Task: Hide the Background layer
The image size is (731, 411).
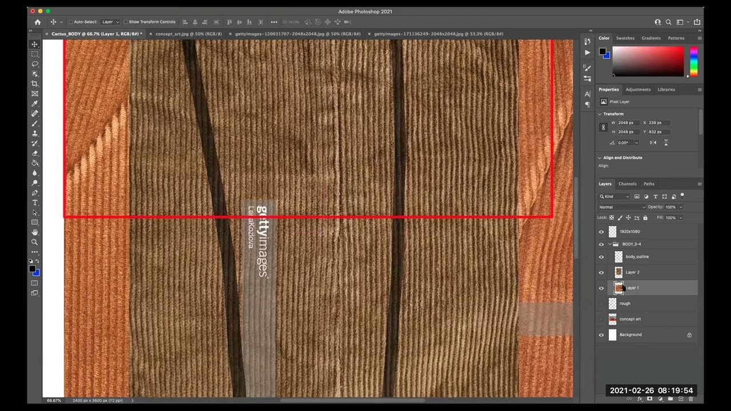Action: (x=601, y=335)
